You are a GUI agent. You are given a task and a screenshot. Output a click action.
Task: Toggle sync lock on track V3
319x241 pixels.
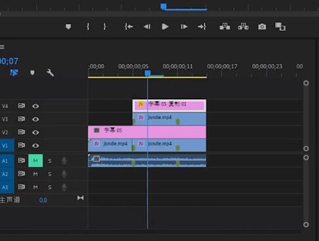[21, 119]
